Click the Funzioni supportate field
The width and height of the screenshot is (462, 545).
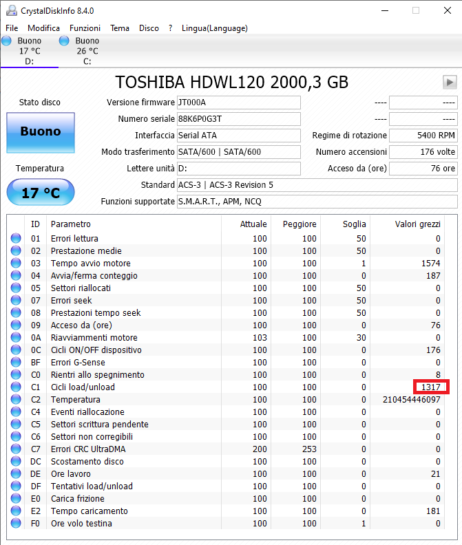pyautogui.click(x=317, y=201)
